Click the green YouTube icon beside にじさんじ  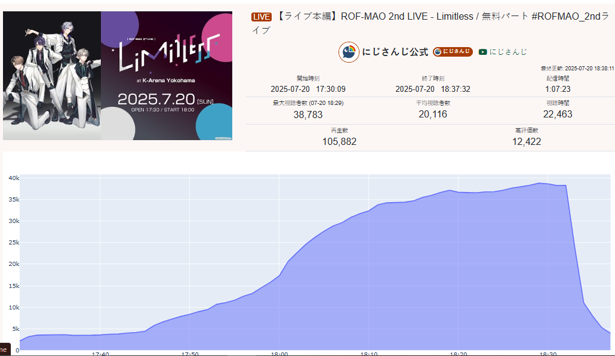[483, 52]
